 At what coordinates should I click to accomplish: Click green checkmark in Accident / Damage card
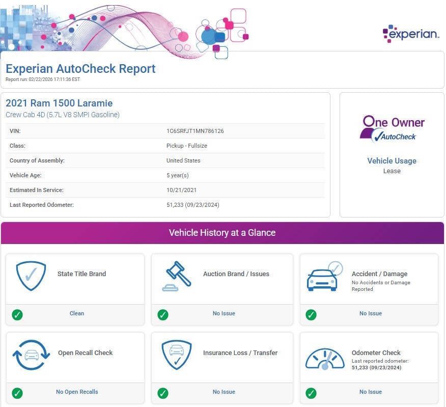pos(311,315)
